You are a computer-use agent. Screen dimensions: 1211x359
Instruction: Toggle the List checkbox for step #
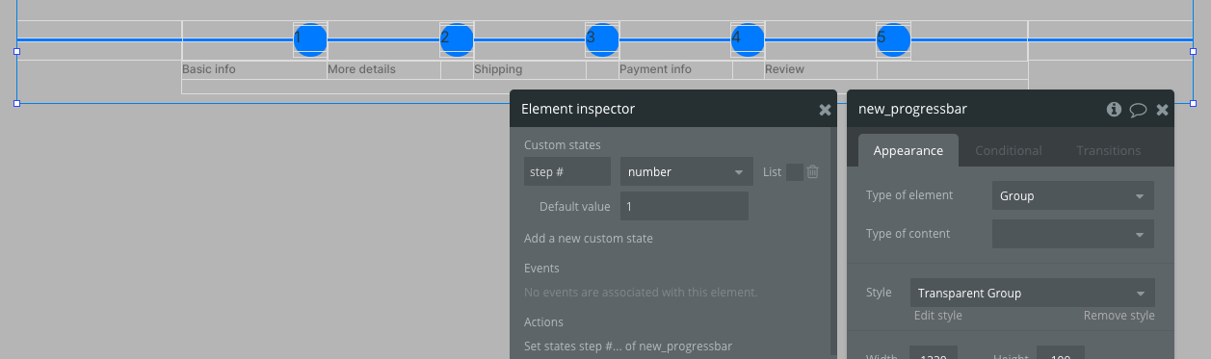pos(795,172)
